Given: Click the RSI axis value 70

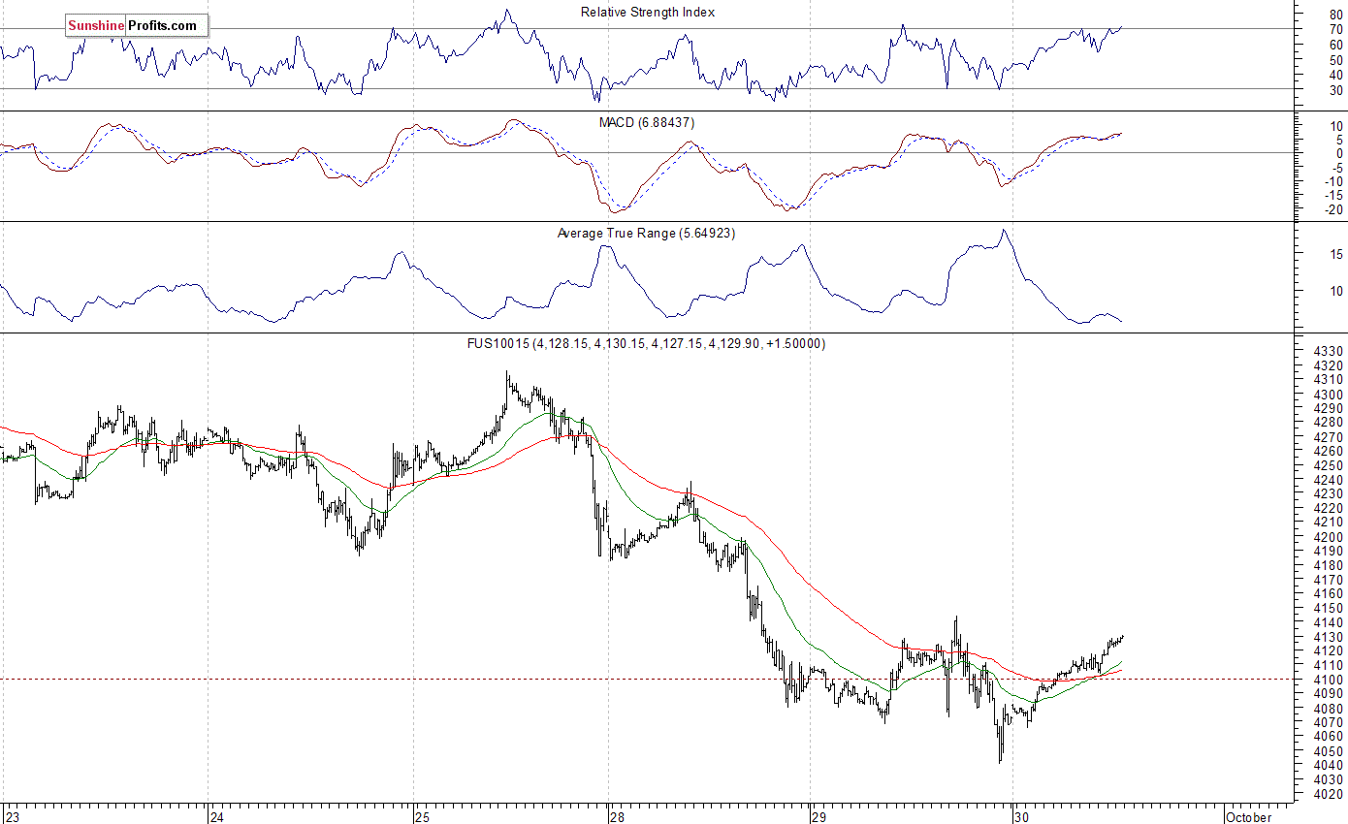Looking at the screenshot, I should 1335,29.
